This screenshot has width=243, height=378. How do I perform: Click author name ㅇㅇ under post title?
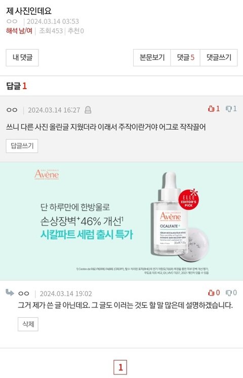[x=12, y=21]
